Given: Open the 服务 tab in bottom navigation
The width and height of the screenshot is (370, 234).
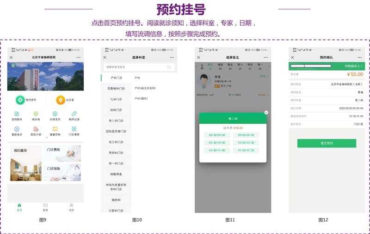Looking at the screenshot, I should click(45, 206).
